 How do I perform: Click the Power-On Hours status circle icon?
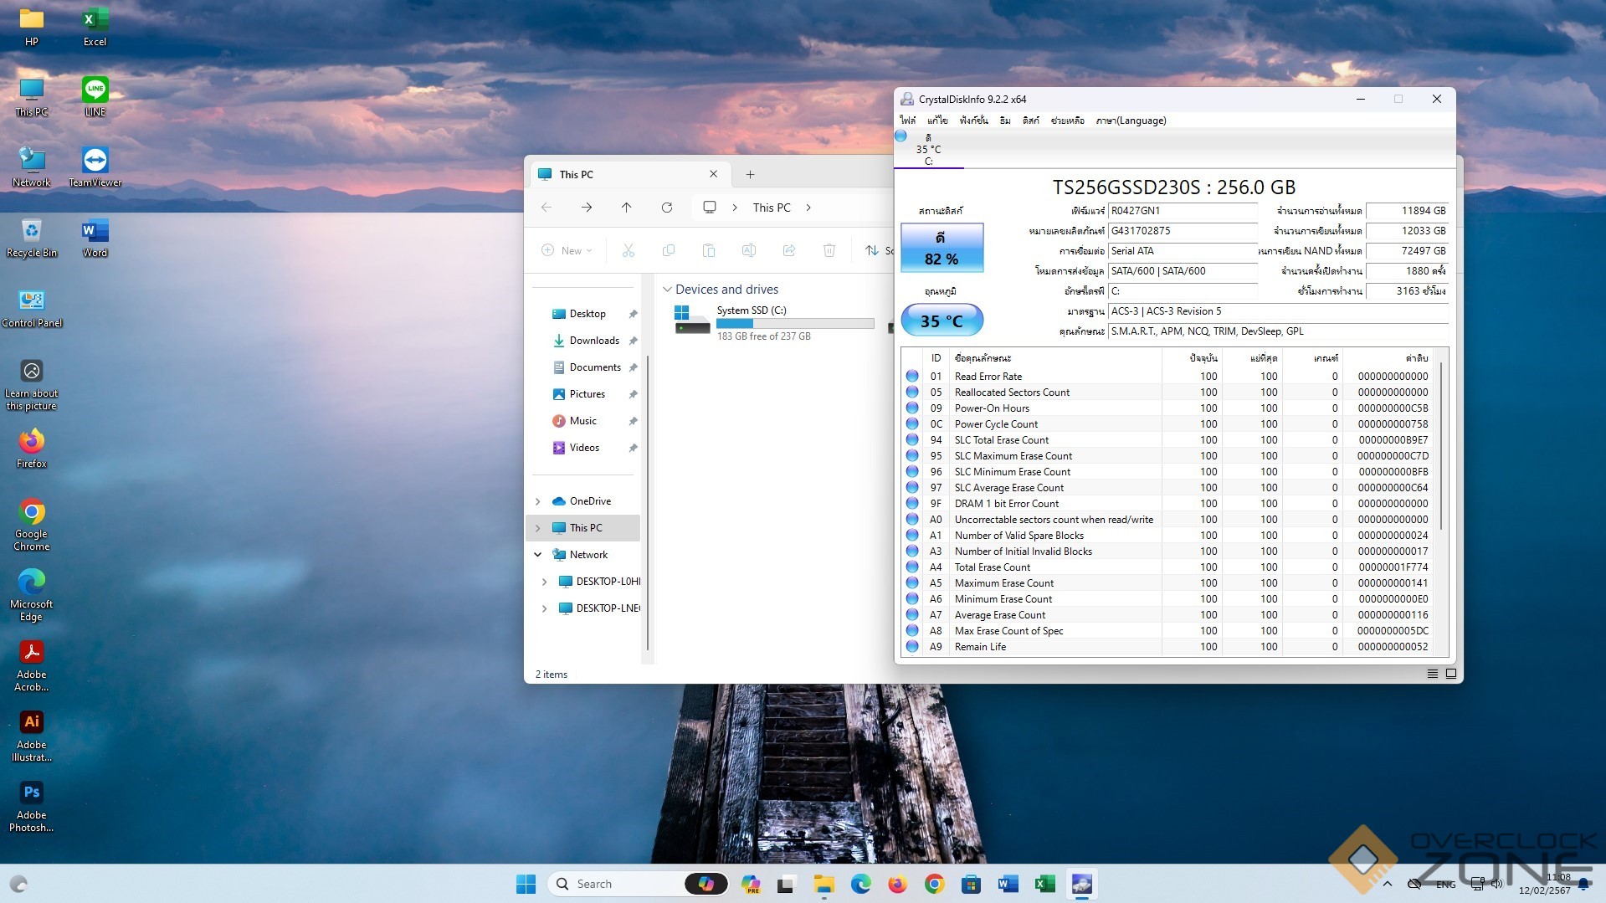pos(912,408)
